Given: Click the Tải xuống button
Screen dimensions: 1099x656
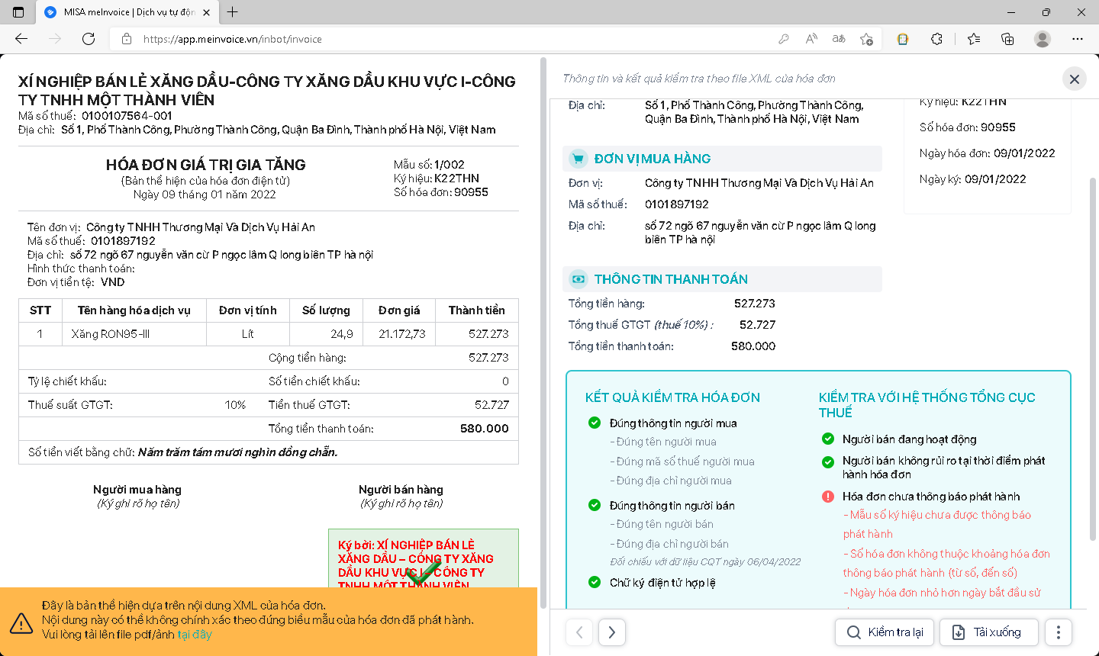Looking at the screenshot, I should coord(989,632).
